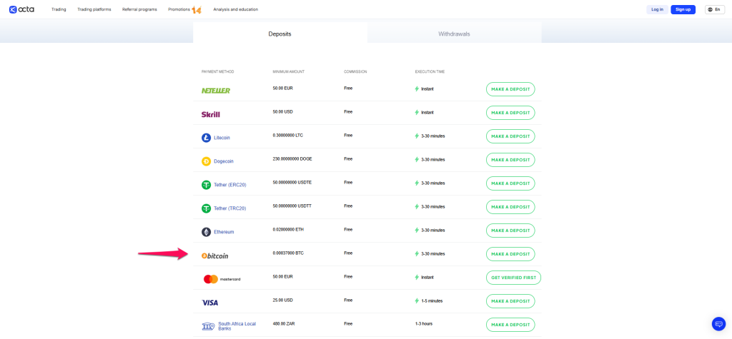Open Analysis and education menu
732x339 pixels.
[x=235, y=9]
